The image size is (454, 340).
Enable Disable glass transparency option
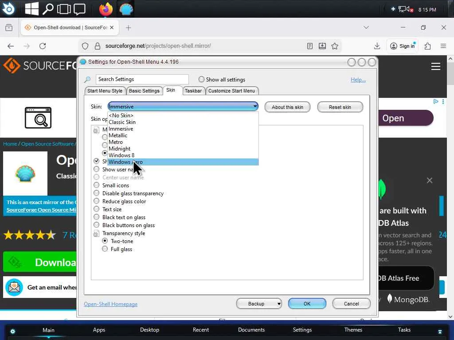(x=96, y=193)
